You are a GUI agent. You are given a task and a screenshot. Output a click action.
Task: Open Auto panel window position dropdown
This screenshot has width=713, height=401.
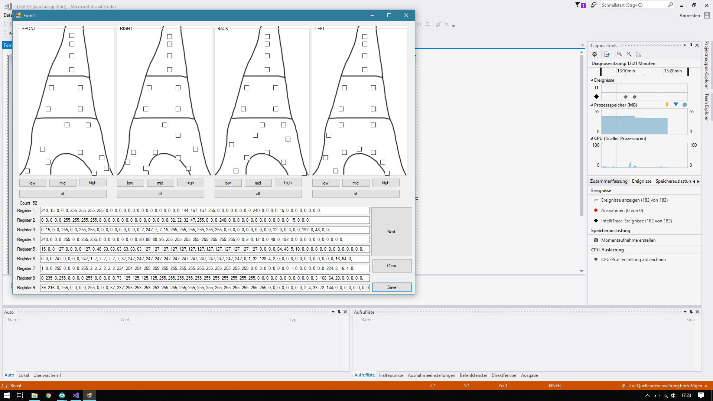click(x=333, y=312)
